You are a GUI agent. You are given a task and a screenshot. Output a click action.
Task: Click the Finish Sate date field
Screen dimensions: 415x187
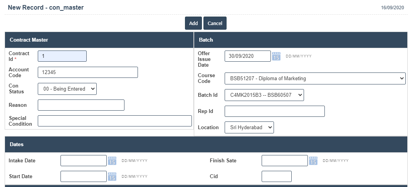(x=284, y=161)
